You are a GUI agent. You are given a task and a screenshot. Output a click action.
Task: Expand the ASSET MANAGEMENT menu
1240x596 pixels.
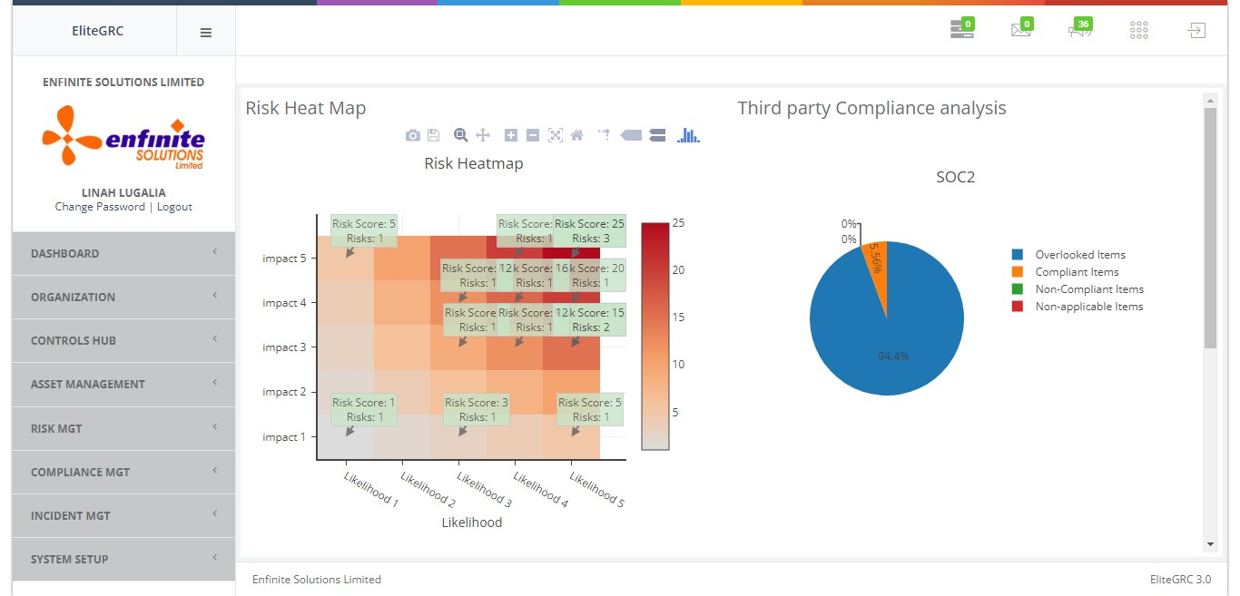tap(123, 384)
